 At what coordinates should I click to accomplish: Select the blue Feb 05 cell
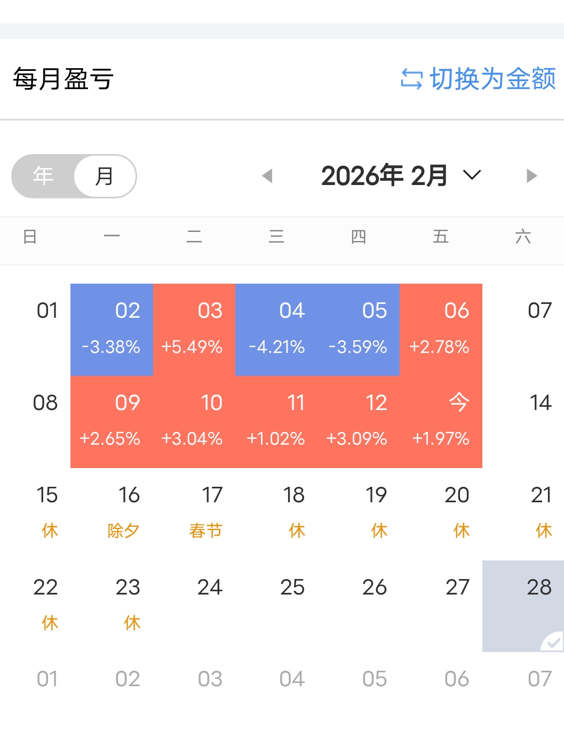359,330
